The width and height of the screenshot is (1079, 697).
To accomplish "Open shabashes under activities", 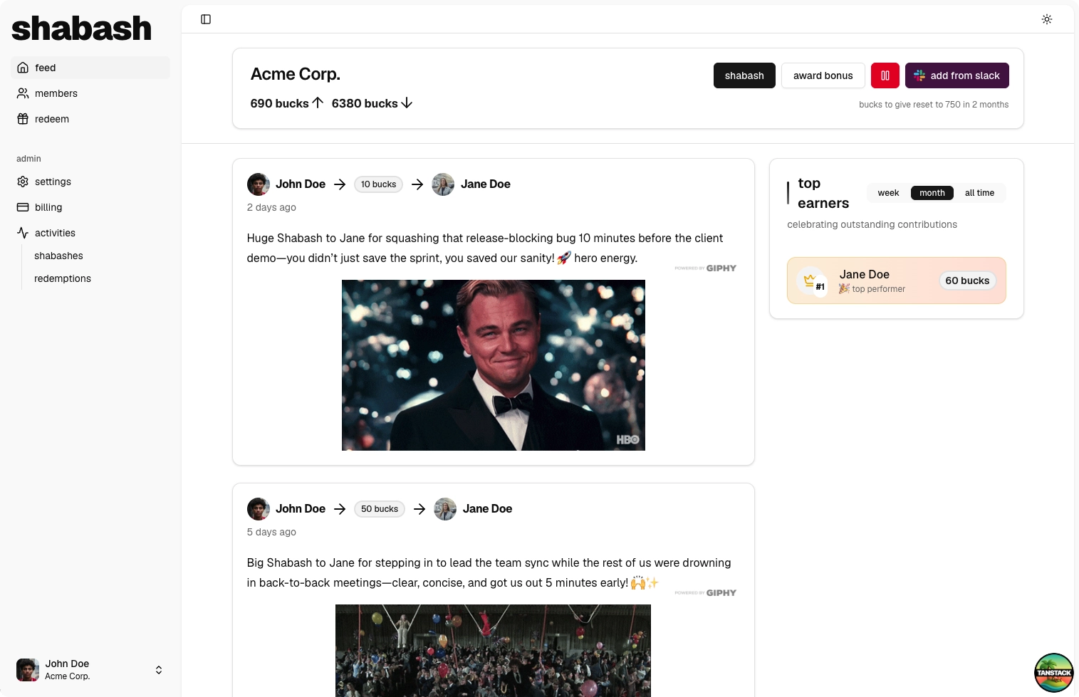I will 58,256.
